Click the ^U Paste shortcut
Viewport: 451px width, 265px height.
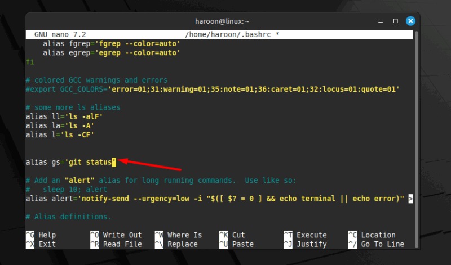236,244
